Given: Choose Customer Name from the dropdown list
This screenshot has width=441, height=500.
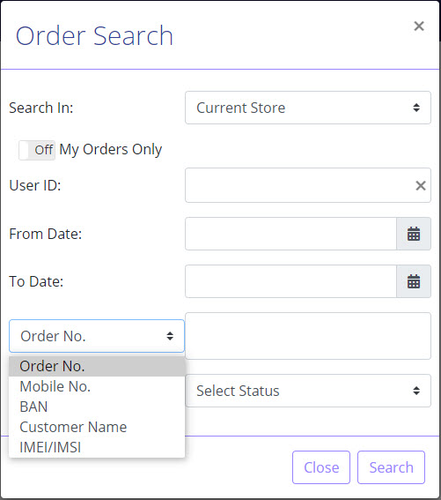Looking at the screenshot, I should point(97,427).
